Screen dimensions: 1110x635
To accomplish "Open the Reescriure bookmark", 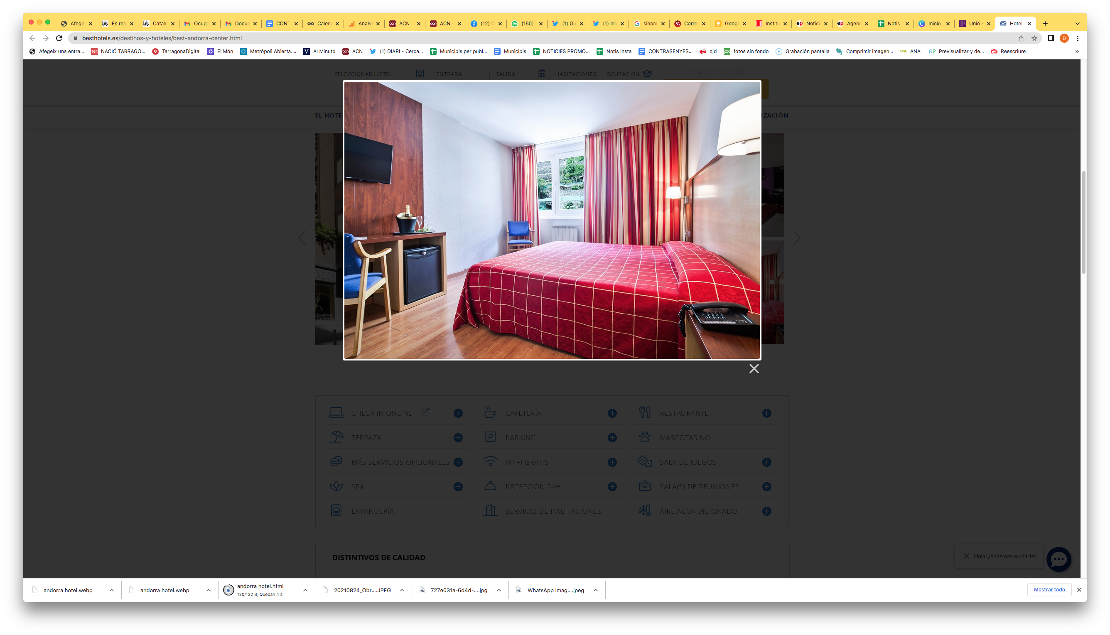I will (1008, 51).
